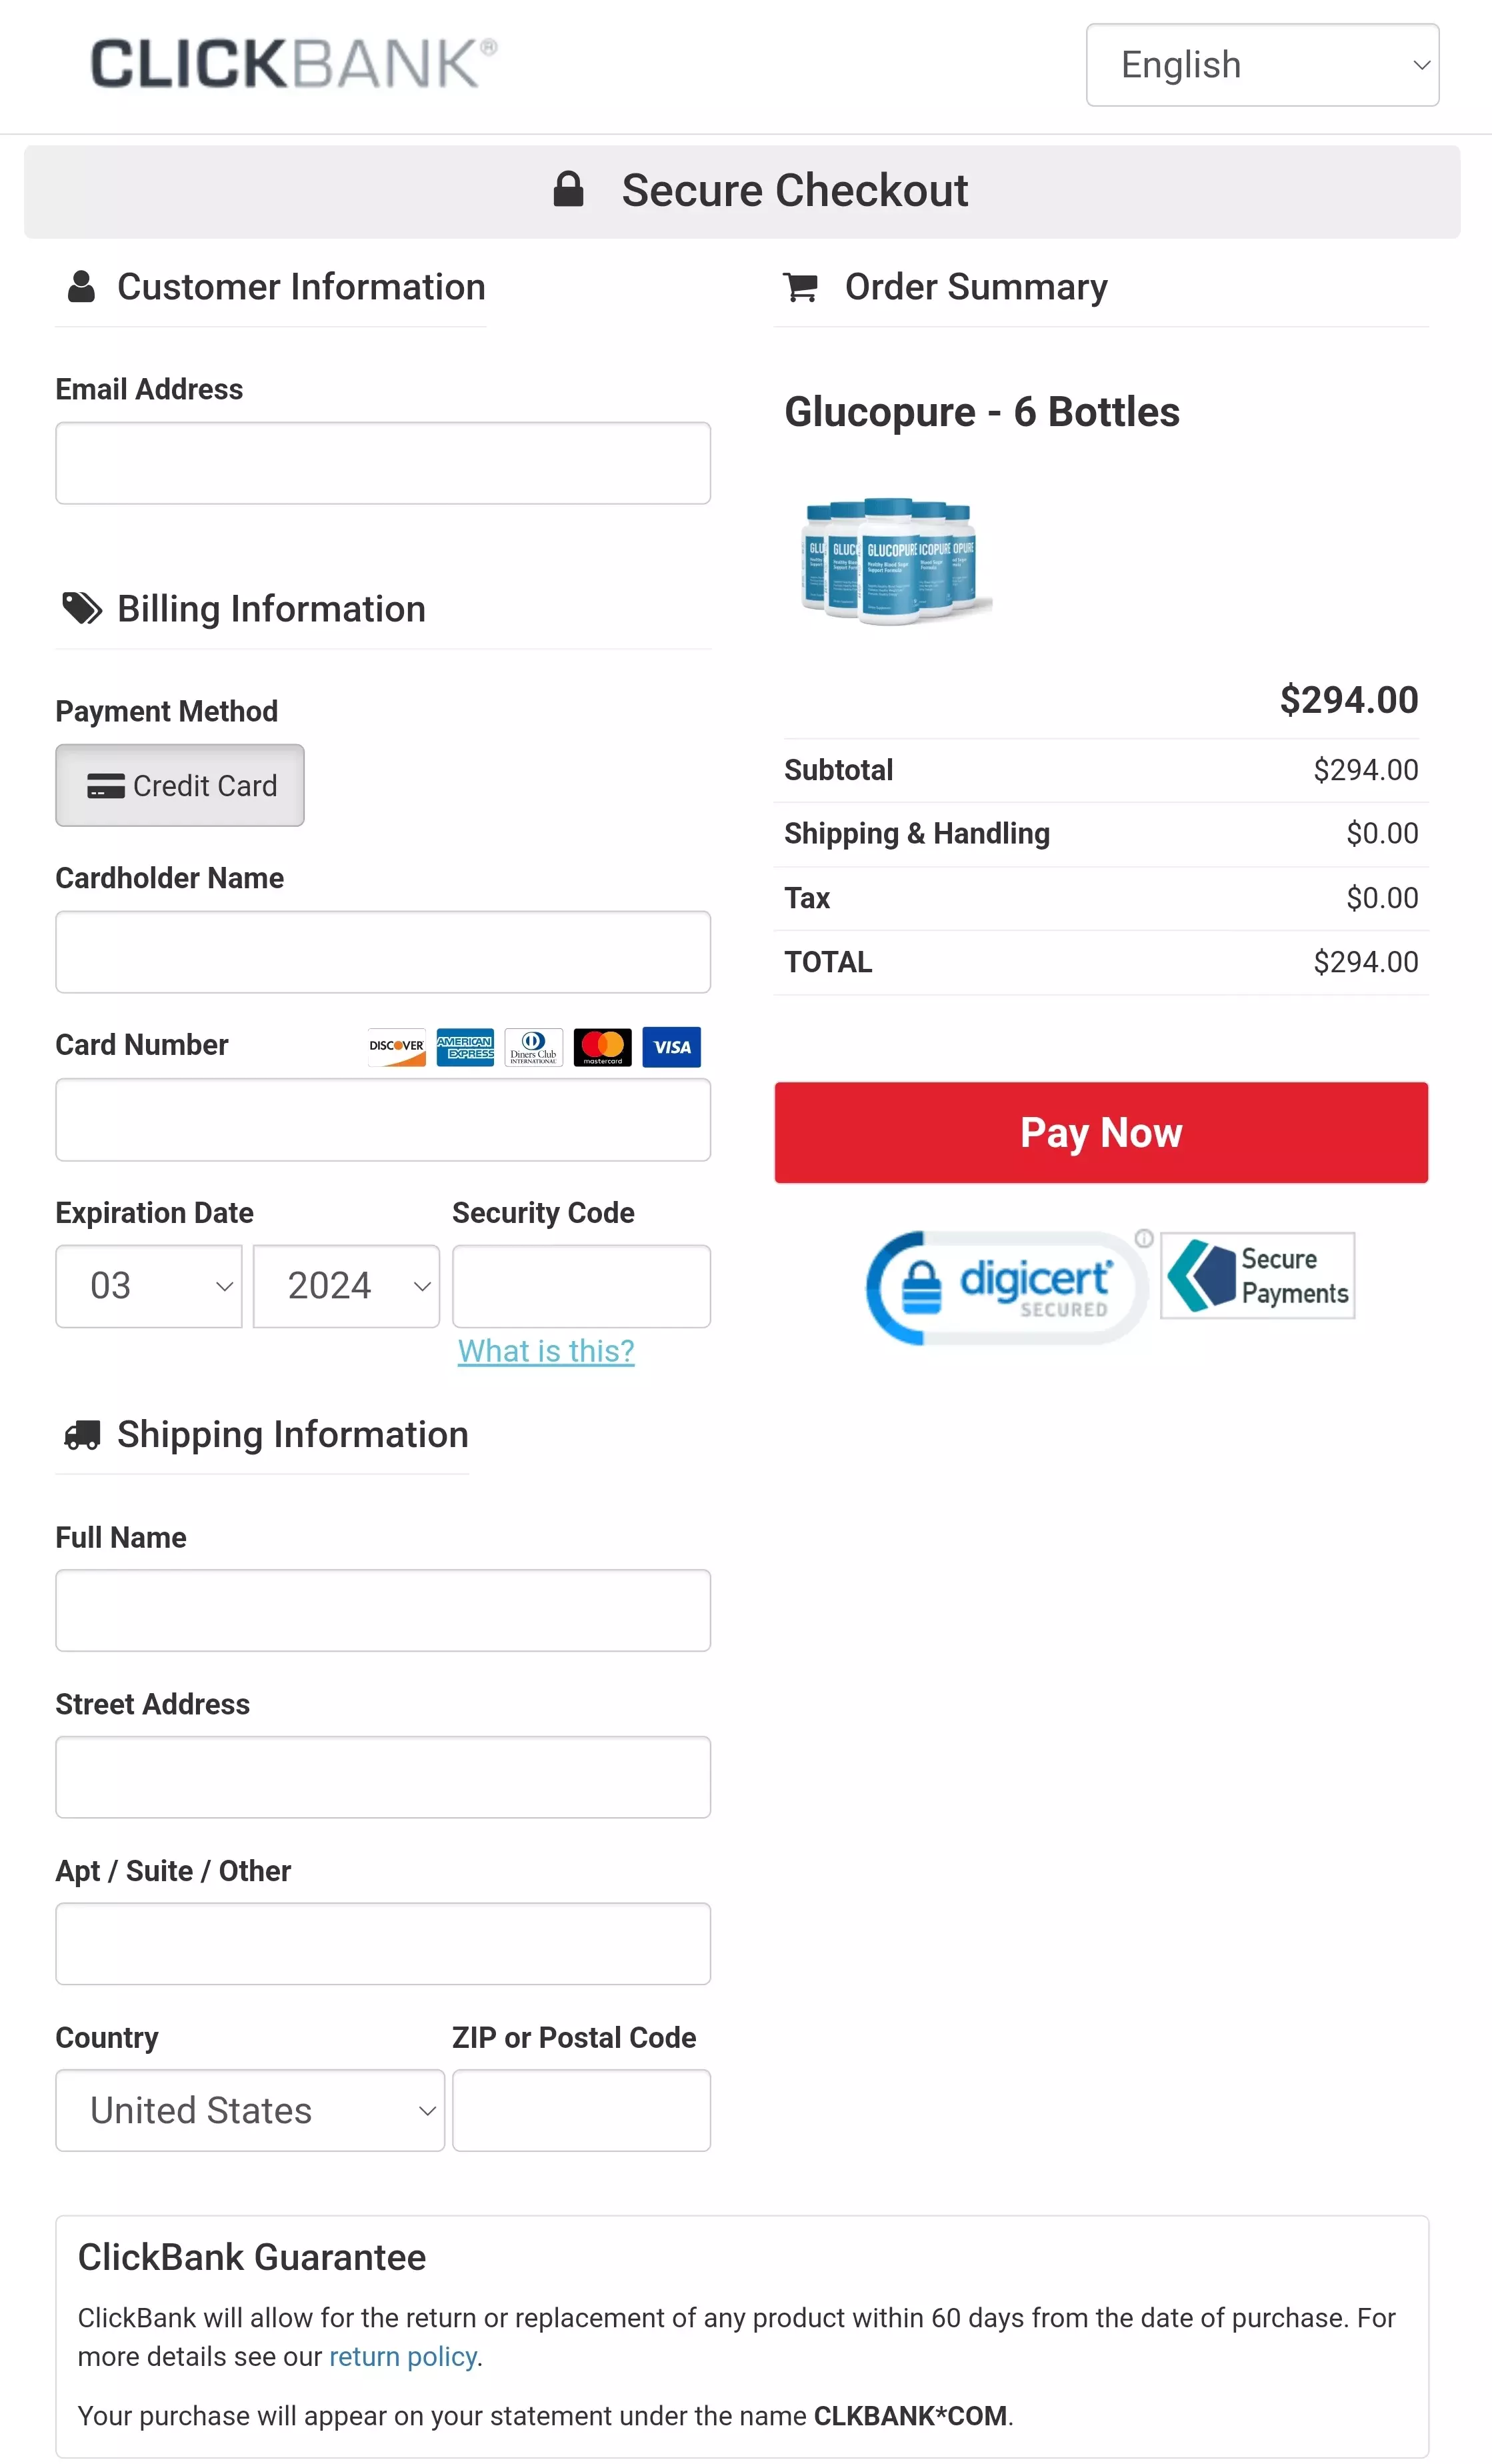Click the Mastercard logo
The width and height of the screenshot is (1492, 2464).
tap(603, 1047)
